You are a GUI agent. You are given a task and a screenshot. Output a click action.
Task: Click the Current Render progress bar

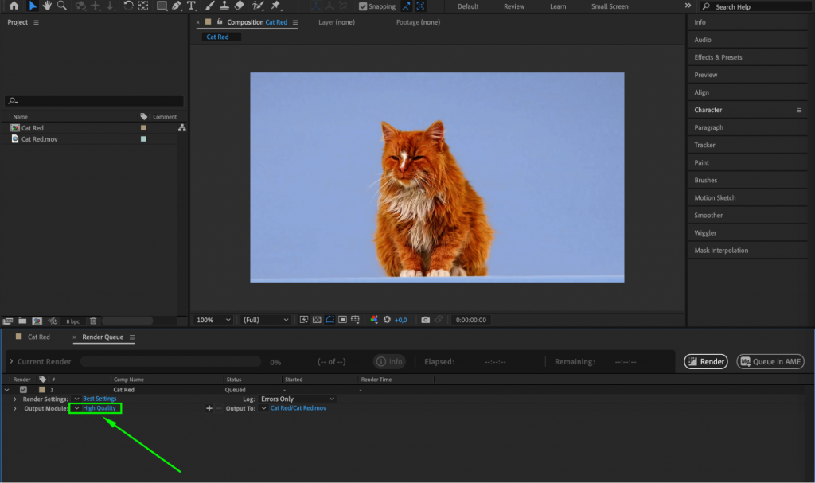click(x=170, y=360)
